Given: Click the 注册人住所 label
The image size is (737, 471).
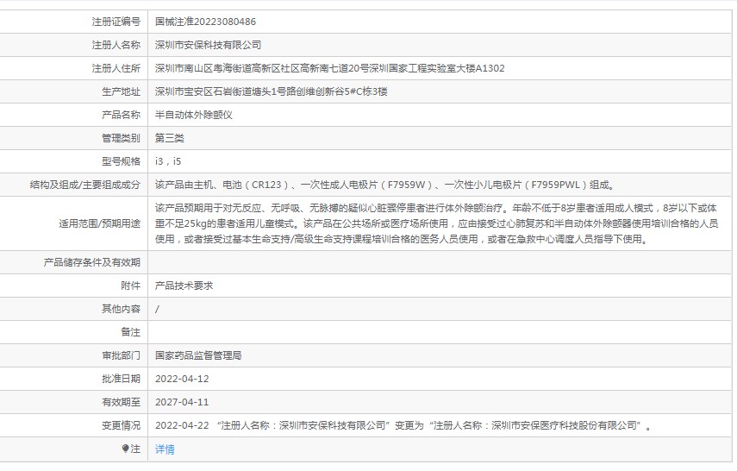Looking at the screenshot, I should click(116, 68).
